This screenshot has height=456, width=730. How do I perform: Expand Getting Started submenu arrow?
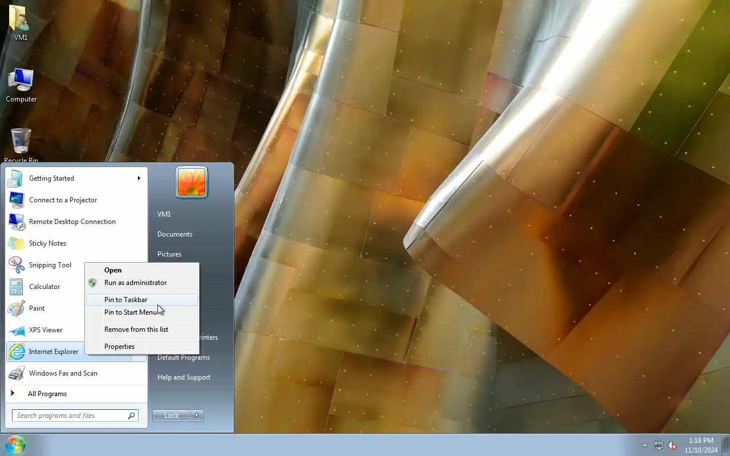tap(139, 178)
